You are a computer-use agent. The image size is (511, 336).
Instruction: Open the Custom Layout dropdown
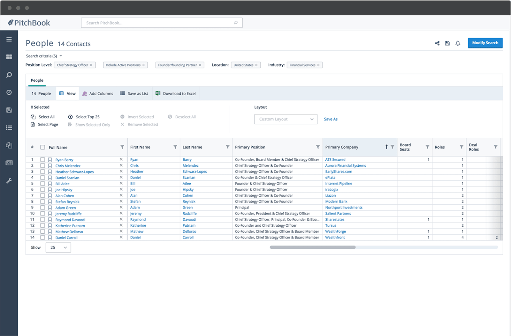click(286, 119)
